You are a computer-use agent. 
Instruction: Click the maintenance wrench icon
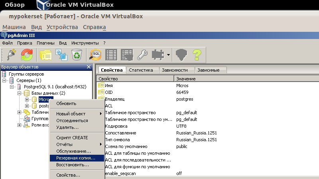tap(142, 54)
